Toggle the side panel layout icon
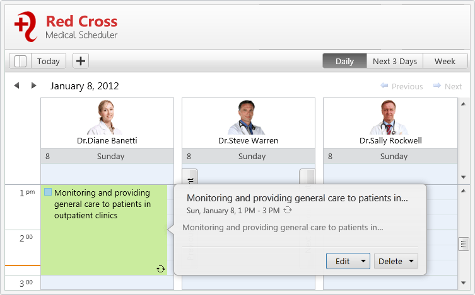Screen dimensions: 475x295 [x=20, y=61]
